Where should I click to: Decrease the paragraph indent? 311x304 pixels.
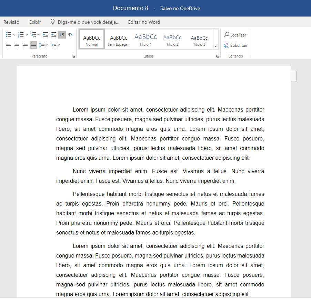[45, 34]
